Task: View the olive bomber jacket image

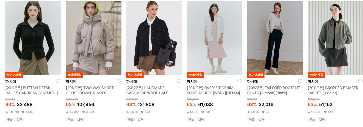Action: pyautogui.click(x=335, y=38)
